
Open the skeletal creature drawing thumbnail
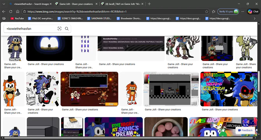click(x=183, y=48)
